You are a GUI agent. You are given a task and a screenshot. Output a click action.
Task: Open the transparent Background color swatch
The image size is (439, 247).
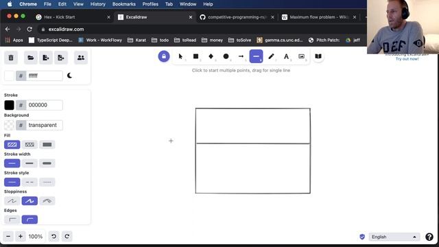pos(9,125)
